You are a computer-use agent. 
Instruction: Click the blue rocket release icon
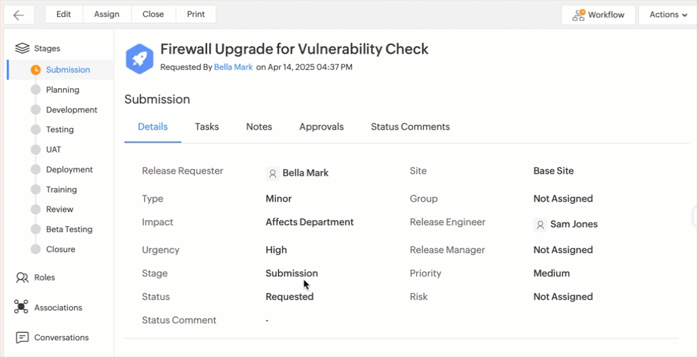[139, 58]
